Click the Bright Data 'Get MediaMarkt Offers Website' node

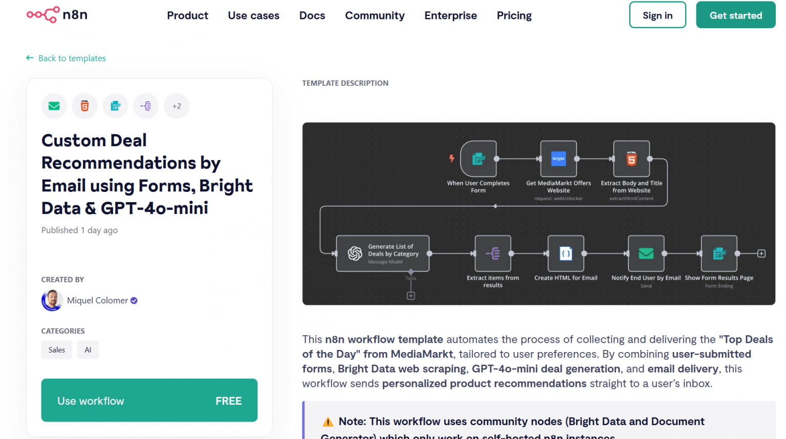[558, 159]
